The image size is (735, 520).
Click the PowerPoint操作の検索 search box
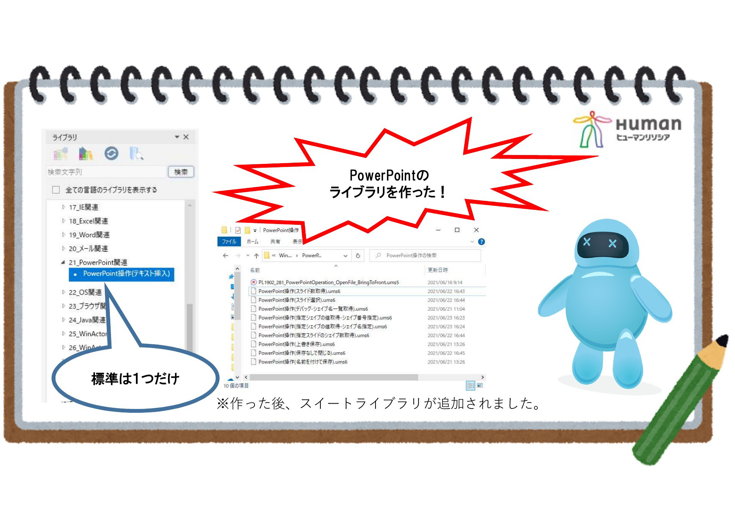425,255
